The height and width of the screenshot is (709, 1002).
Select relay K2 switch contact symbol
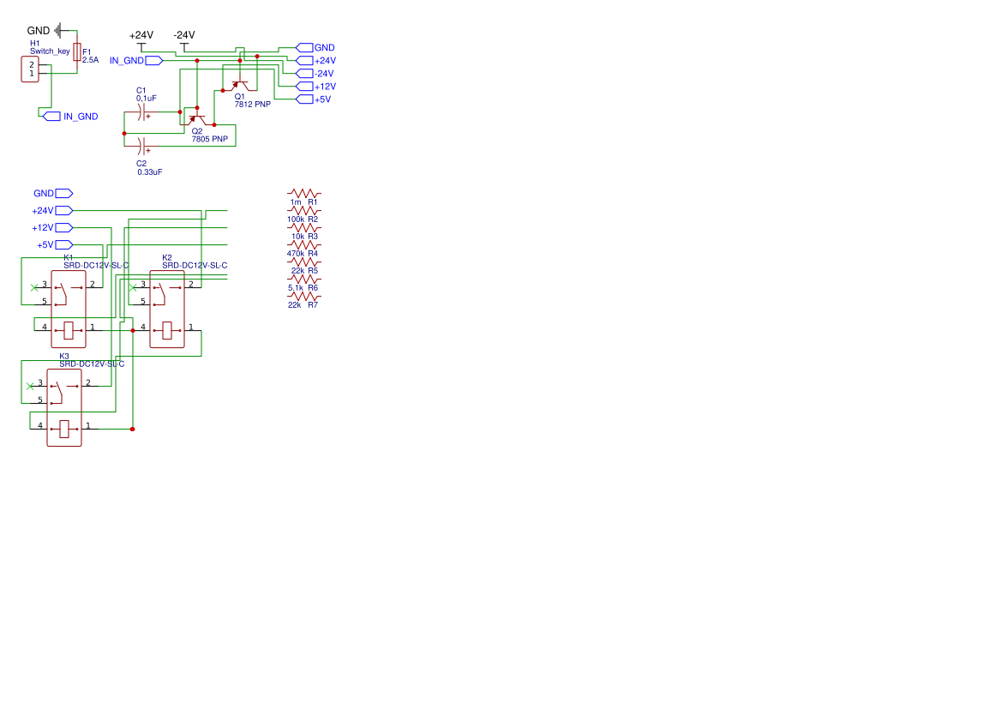pos(167,292)
